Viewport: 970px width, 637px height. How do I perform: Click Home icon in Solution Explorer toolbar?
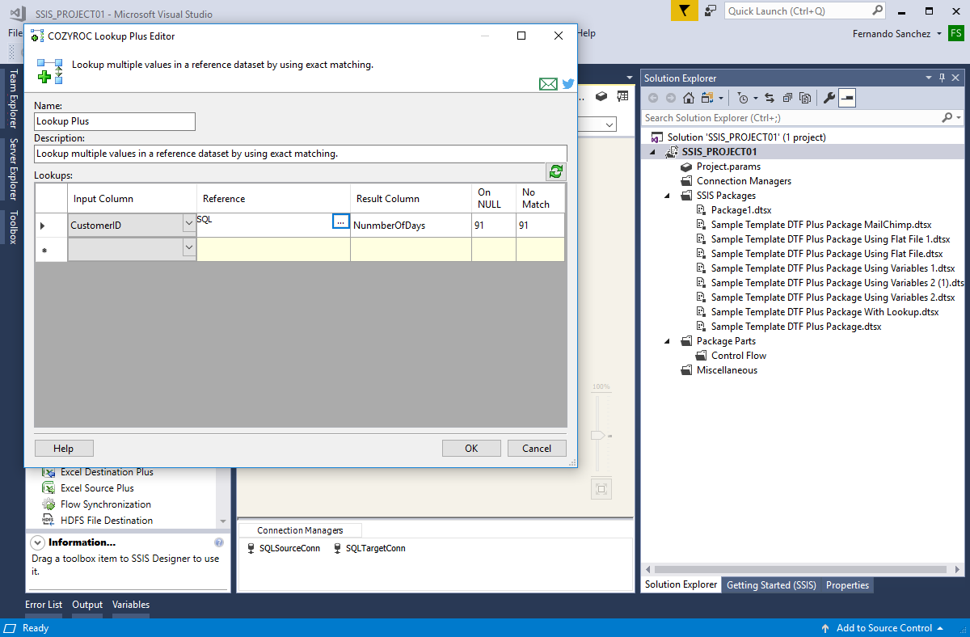coord(689,98)
